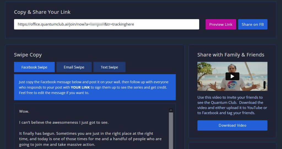Click the Preview Link button

coord(221,24)
